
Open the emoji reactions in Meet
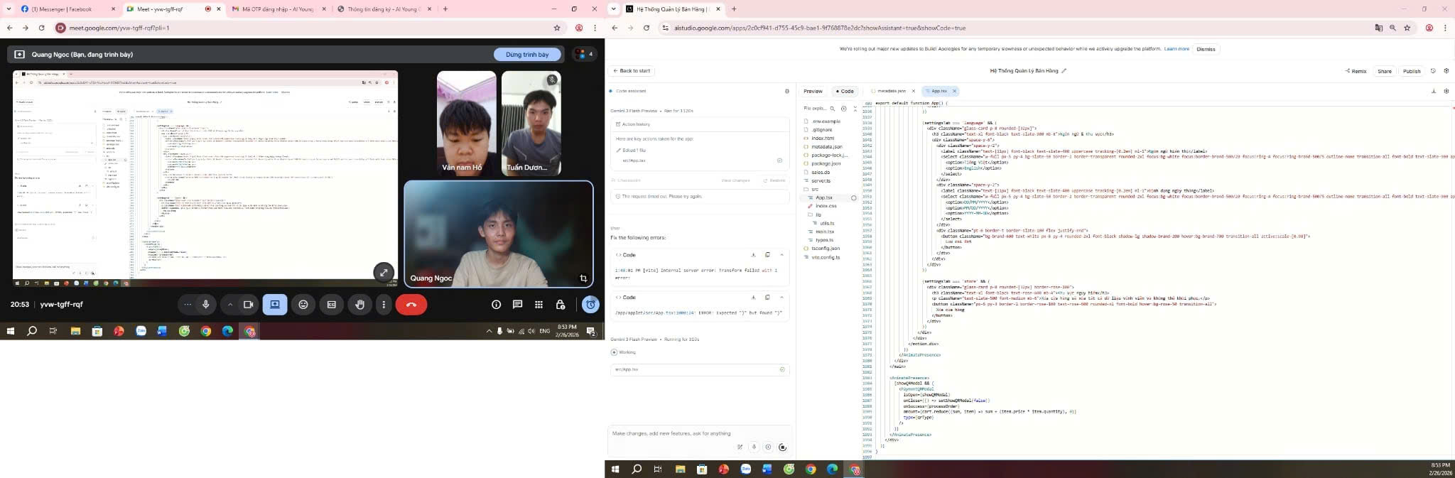[x=303, y=305]
